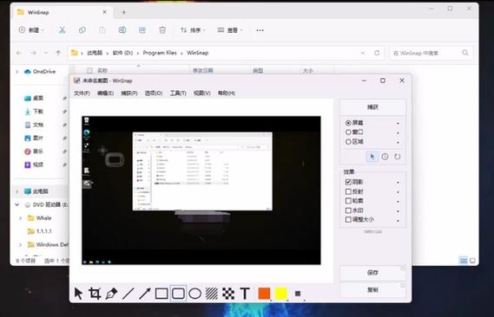Select the straight Line tool in WinSnap
Screen dimensions: 494x317
[128, 294]
